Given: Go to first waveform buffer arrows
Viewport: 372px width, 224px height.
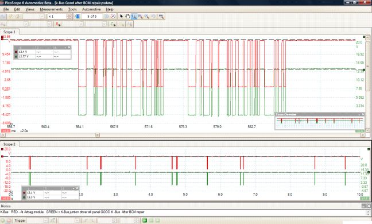Looking at the screenshot, I should click(x=77, y=17).
